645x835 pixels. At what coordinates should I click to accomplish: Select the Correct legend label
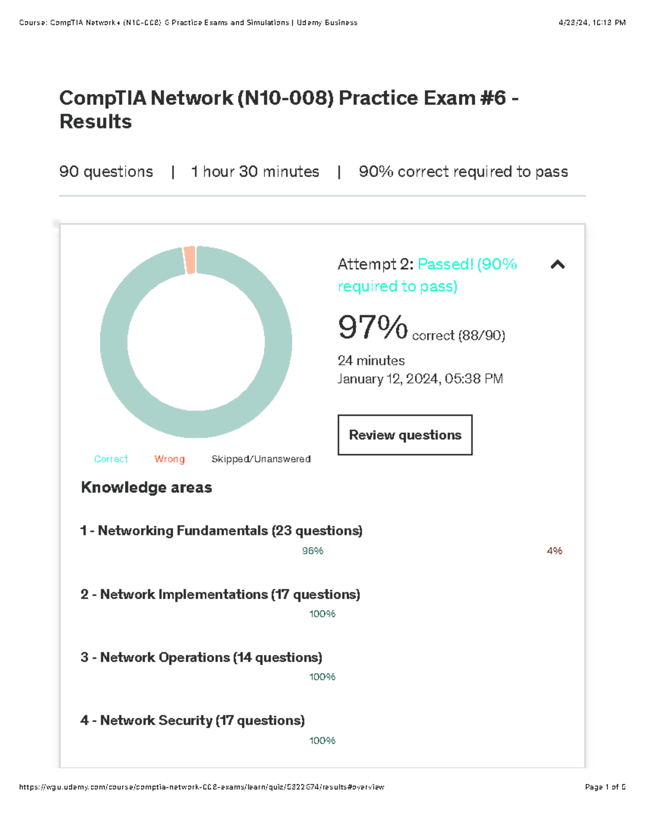(111, 459)
